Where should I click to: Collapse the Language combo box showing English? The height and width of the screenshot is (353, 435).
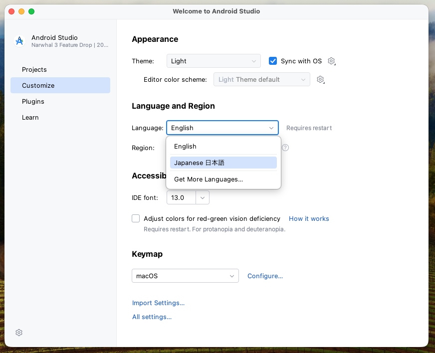(x=222, y=128)
